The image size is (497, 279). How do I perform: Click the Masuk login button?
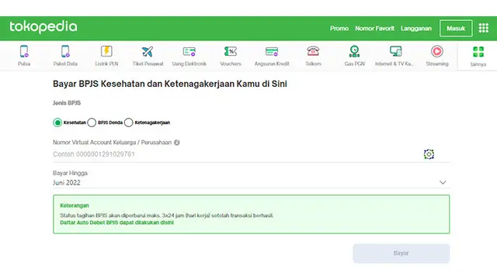point(456,29)
